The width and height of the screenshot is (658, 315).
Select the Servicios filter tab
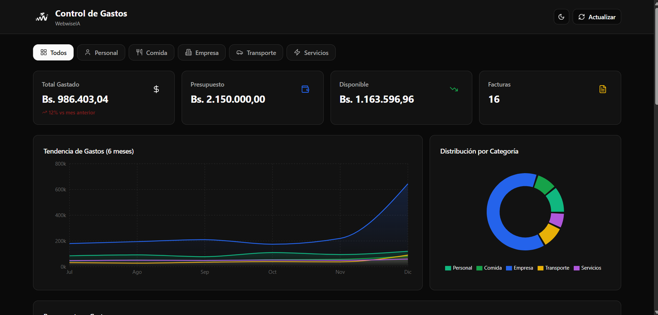point(311,53)
